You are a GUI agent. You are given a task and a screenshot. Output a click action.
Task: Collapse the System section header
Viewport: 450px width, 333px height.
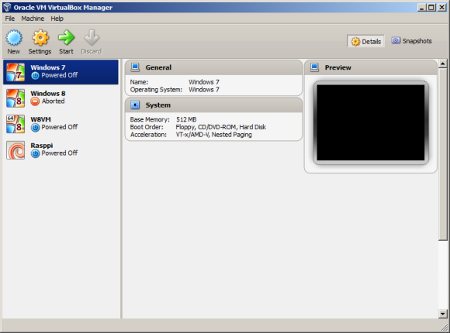(213, 105)
